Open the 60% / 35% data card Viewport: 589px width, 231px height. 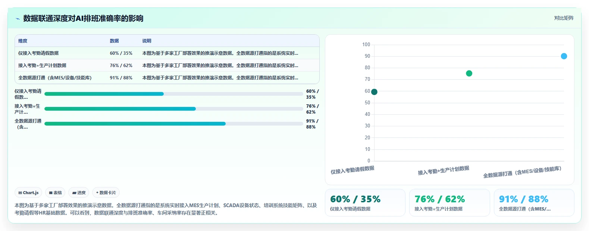365,203
